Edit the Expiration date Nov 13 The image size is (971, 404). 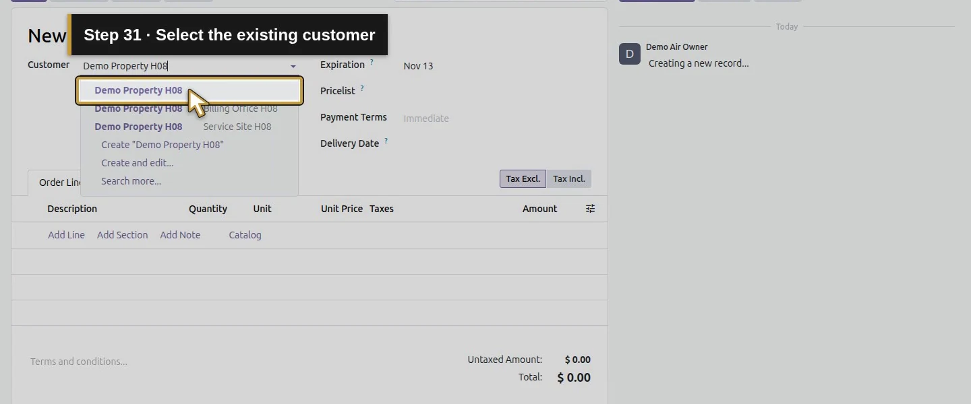point(418,66)
